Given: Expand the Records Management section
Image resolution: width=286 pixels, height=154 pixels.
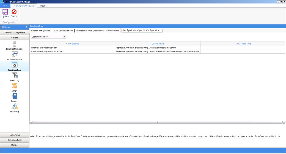Looking at the screenshot, I should (15, 33).
